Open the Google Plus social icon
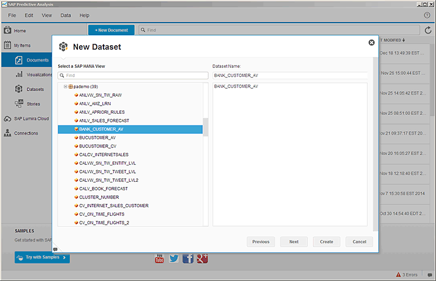Image resolution: width=436 pixels, height=281 pixels. click(x=202, y=258)
